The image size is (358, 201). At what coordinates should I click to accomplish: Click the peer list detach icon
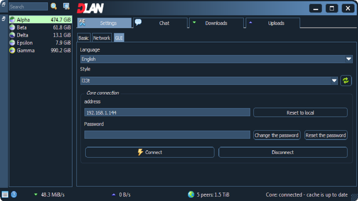[4, 19]
